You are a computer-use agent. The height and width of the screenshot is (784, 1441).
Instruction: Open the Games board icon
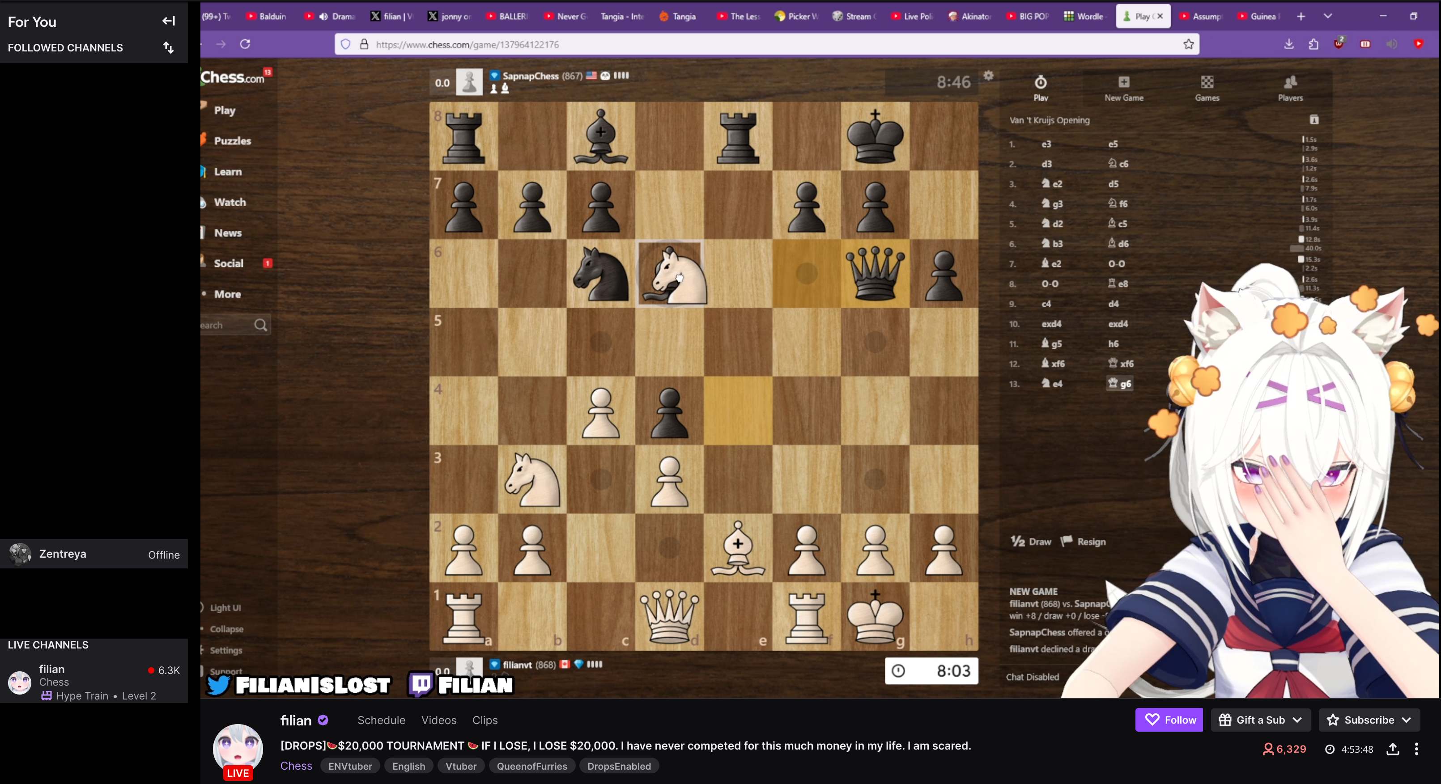(x=1207, y=83)
